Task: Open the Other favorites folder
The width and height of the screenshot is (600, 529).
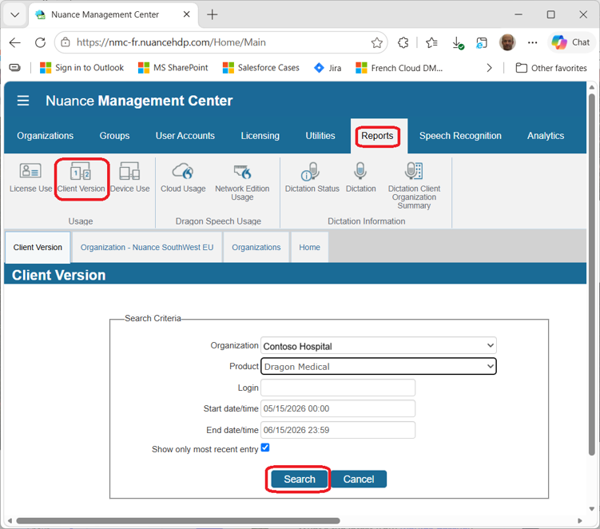Action: [x=551, y=68]
